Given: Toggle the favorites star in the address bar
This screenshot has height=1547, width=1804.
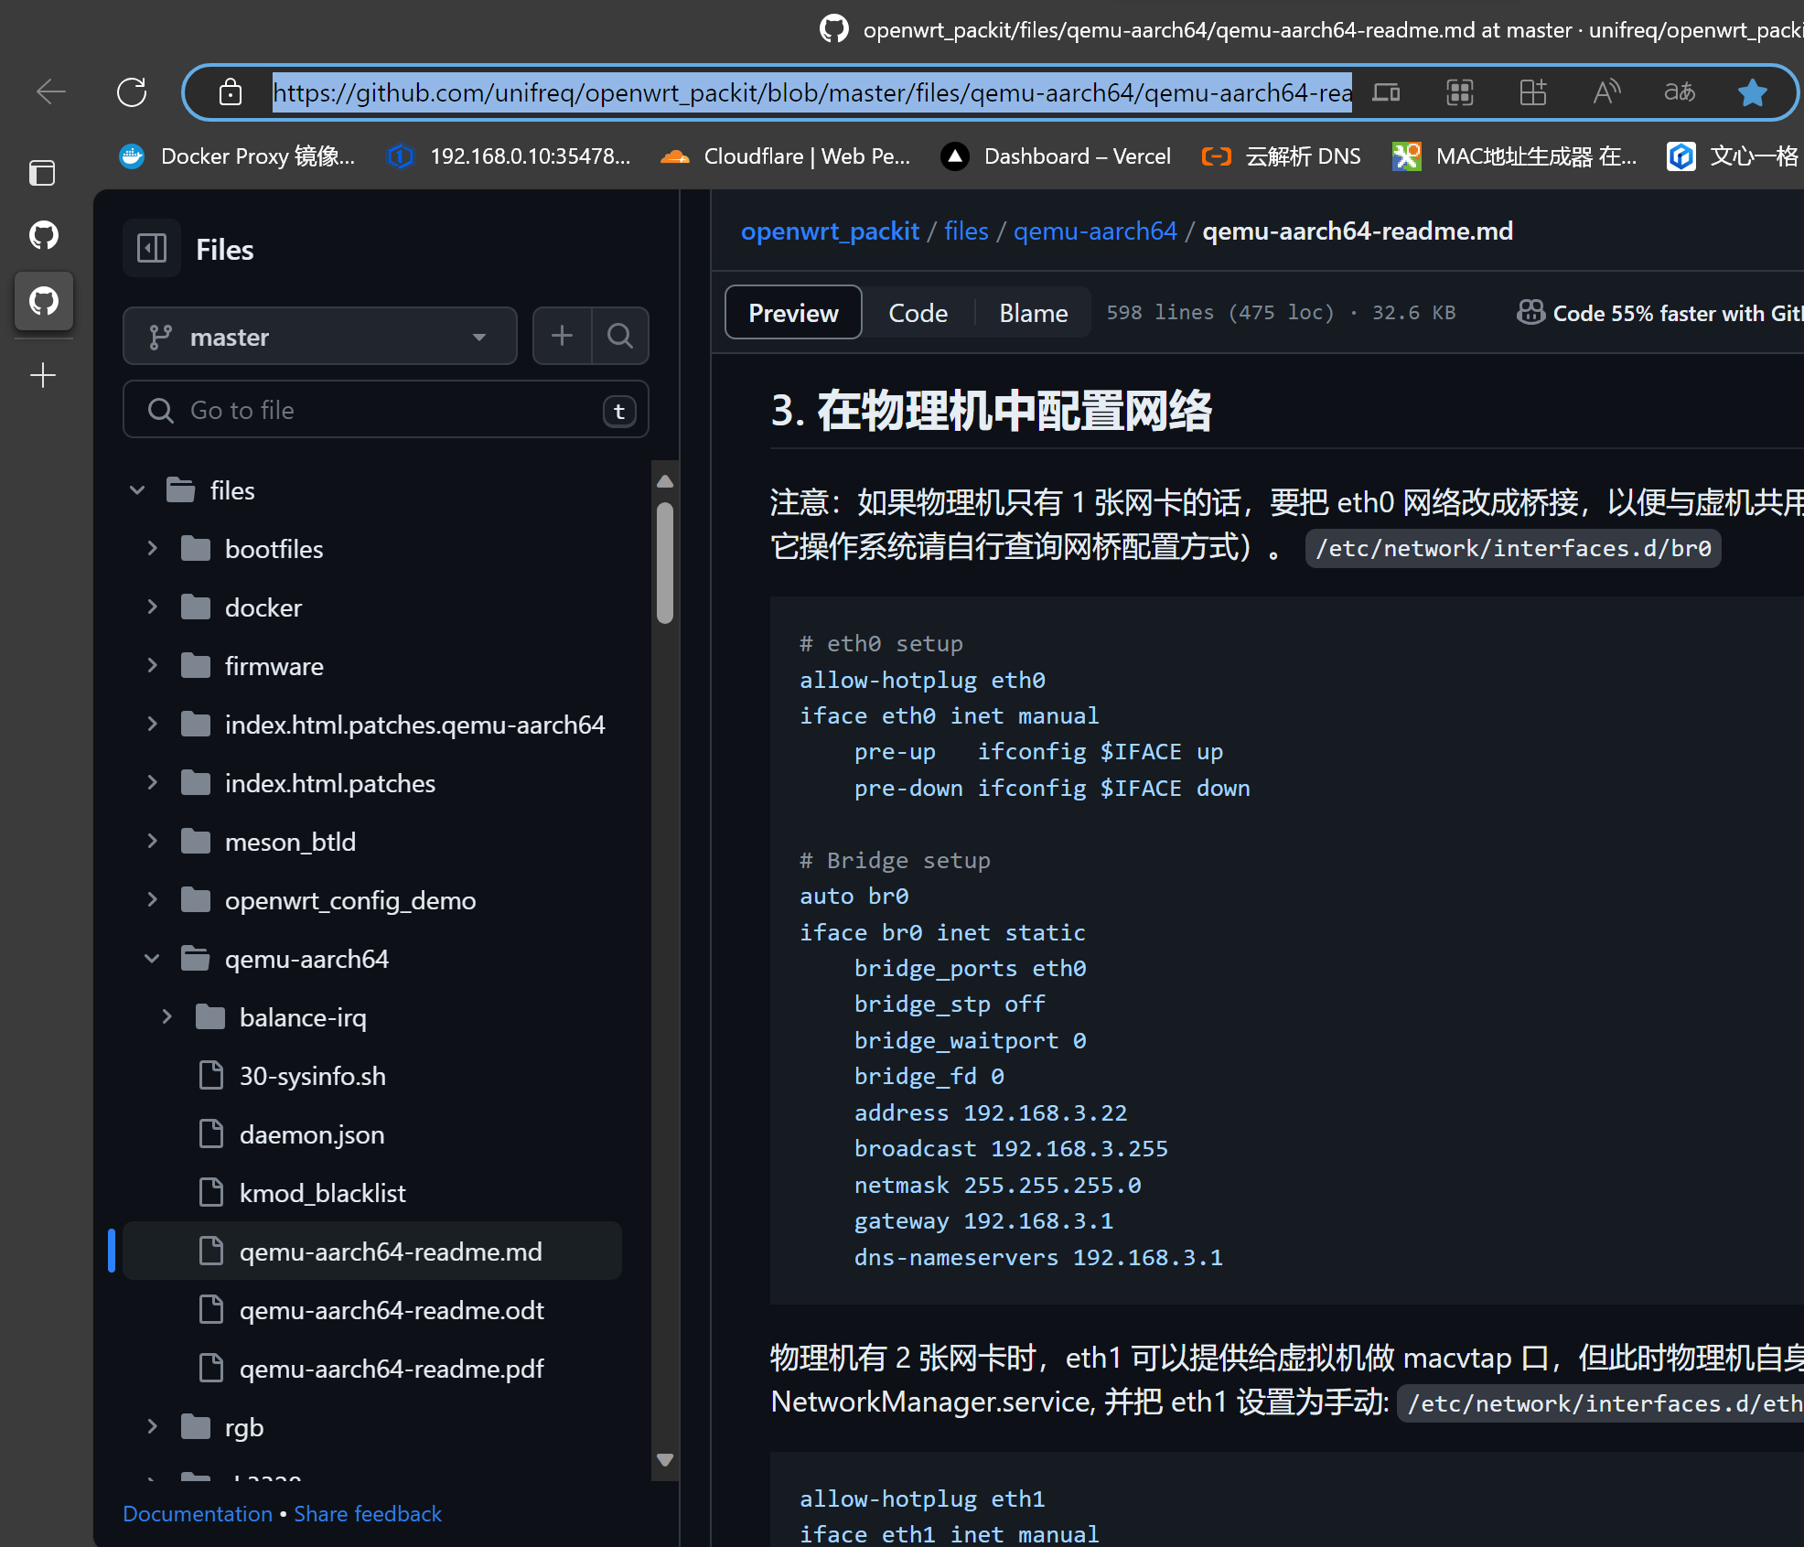Looking at the screenshot, I should coord(1753,91).
